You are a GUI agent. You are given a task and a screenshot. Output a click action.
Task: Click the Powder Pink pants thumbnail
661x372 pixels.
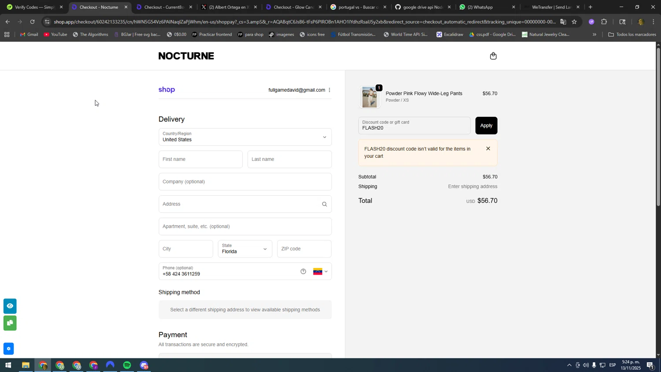(x=369, y=97)
